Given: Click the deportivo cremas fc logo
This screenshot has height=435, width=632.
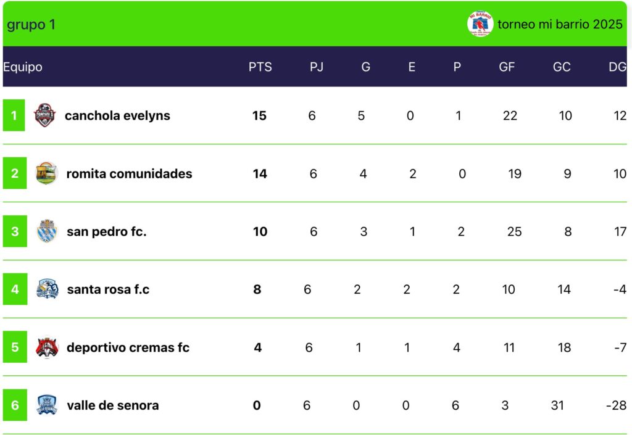Looking at the screenshot, I should pyautogui.click(x=47, y=347).
